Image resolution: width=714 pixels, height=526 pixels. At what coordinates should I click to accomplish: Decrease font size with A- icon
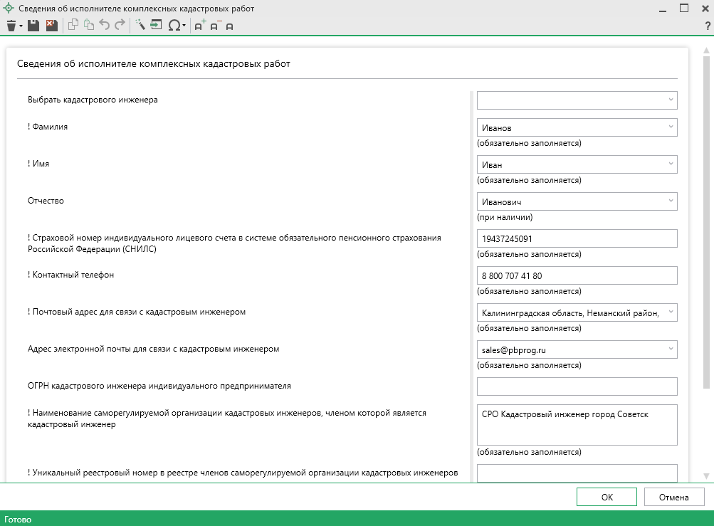coord(214,26)
